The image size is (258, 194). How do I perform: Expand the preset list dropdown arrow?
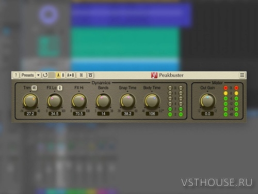click(38, 75)
